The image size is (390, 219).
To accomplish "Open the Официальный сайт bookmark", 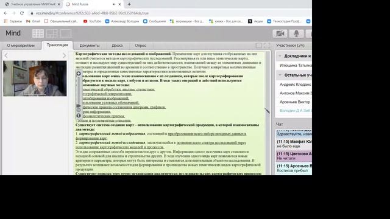I will click(61, 21).
